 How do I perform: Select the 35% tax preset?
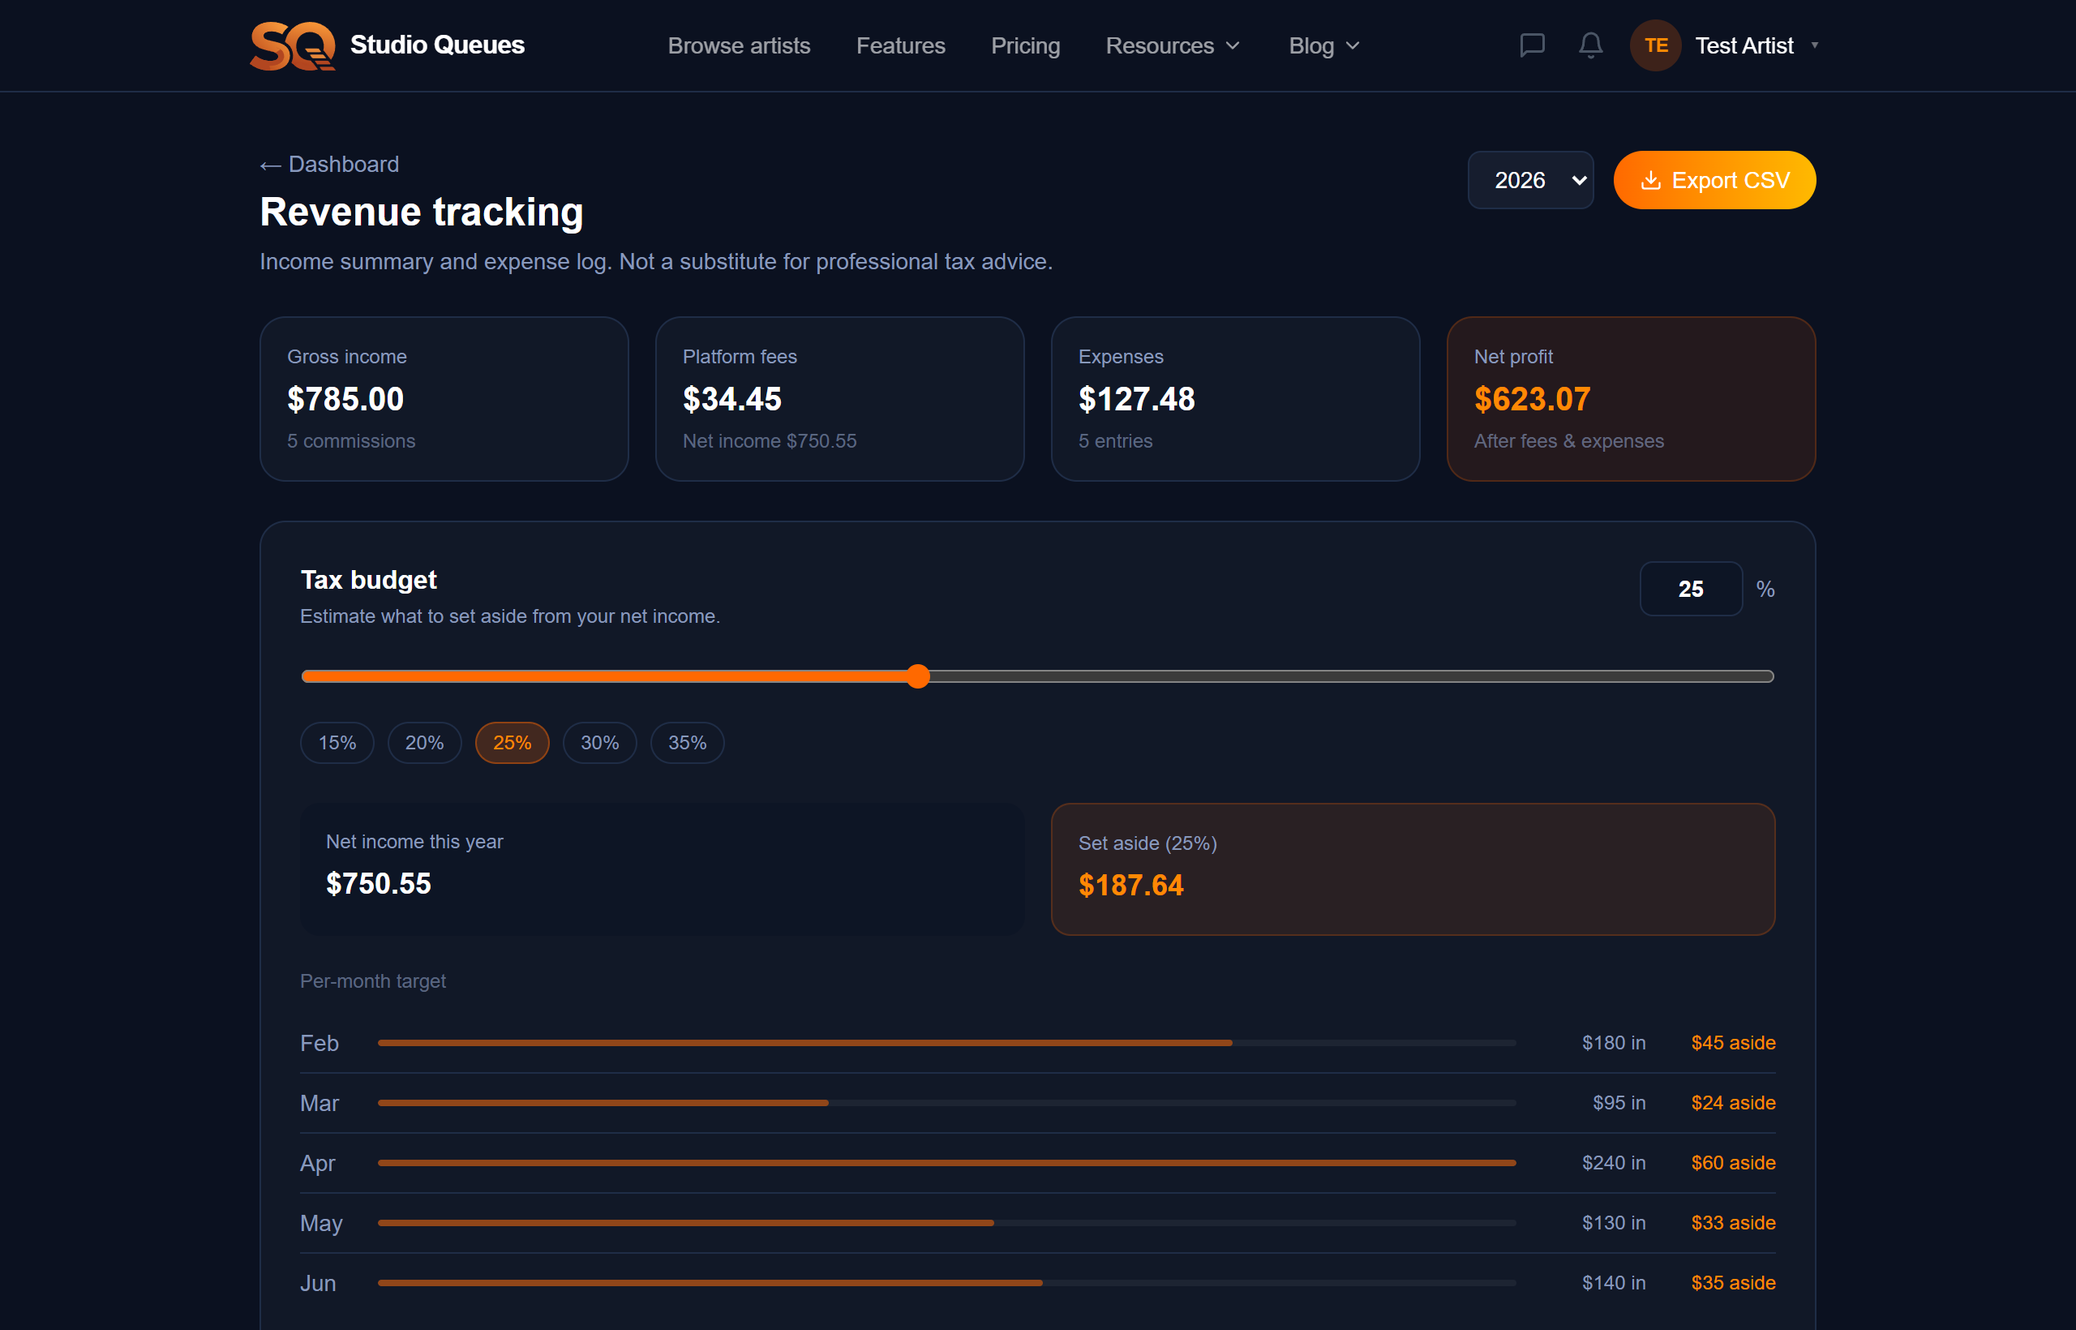[687, 743]
